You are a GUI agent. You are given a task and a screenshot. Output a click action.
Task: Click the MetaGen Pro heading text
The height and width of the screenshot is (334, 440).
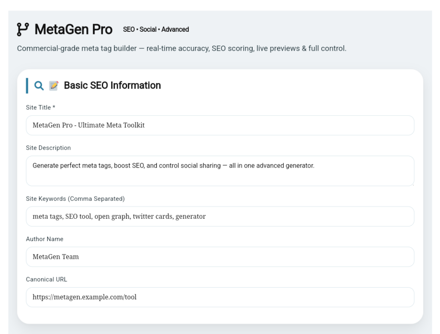73,30
